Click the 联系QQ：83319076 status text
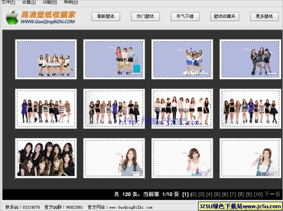The width and height of the screenshot is (283, 211). click(23, 207)
